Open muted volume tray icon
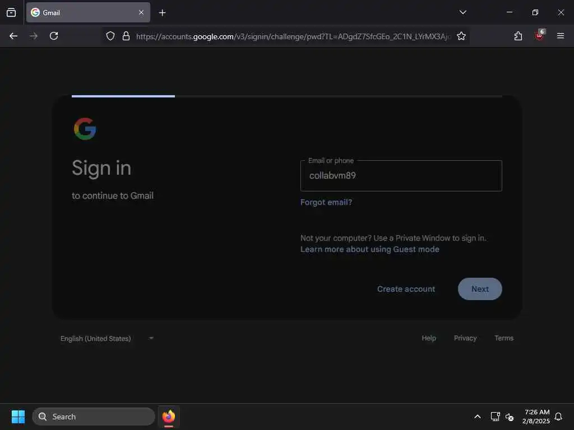 coord(509,417)
